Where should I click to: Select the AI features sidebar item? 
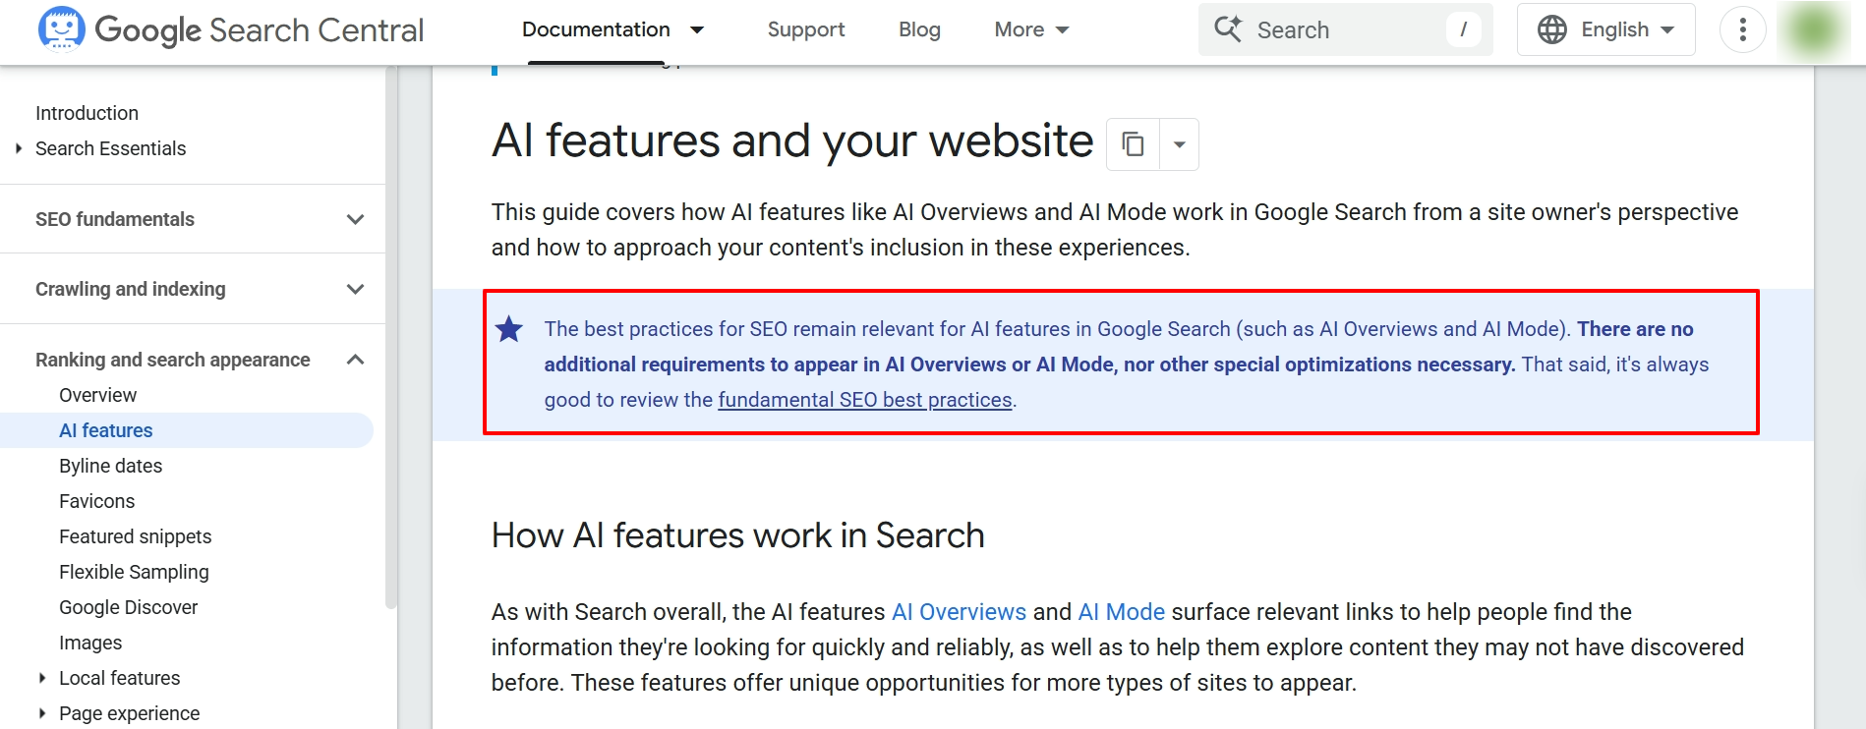click(186, 430)
